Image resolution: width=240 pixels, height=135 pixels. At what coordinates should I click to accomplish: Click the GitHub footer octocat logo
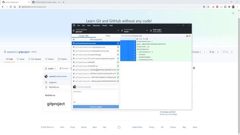[119, 127]
